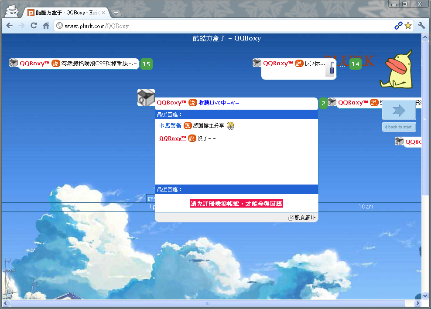Click the large right arrow timeline navigation button
The height and width of the screenshot is (309, 431).
pos(399,110)
